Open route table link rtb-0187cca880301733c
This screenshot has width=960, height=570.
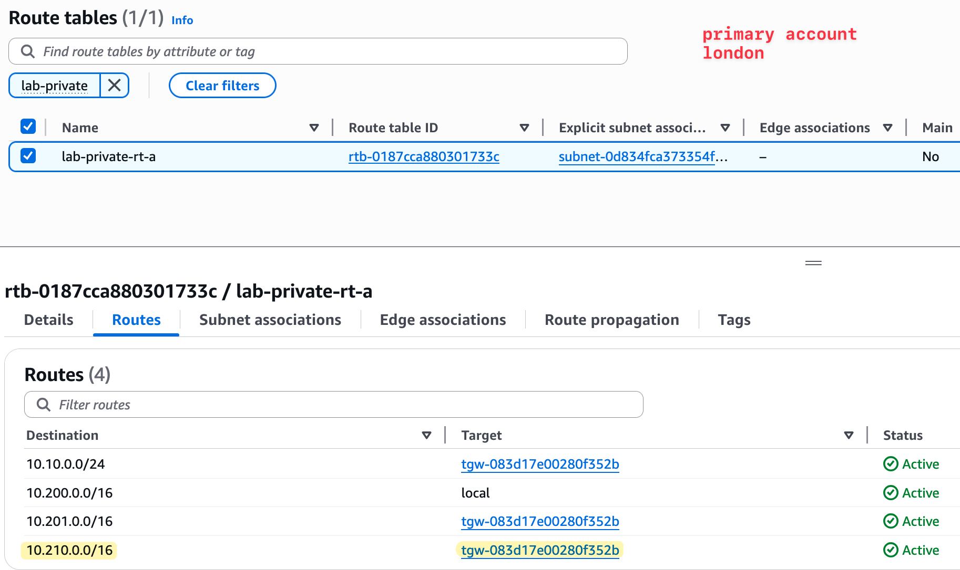click(424, 156)
